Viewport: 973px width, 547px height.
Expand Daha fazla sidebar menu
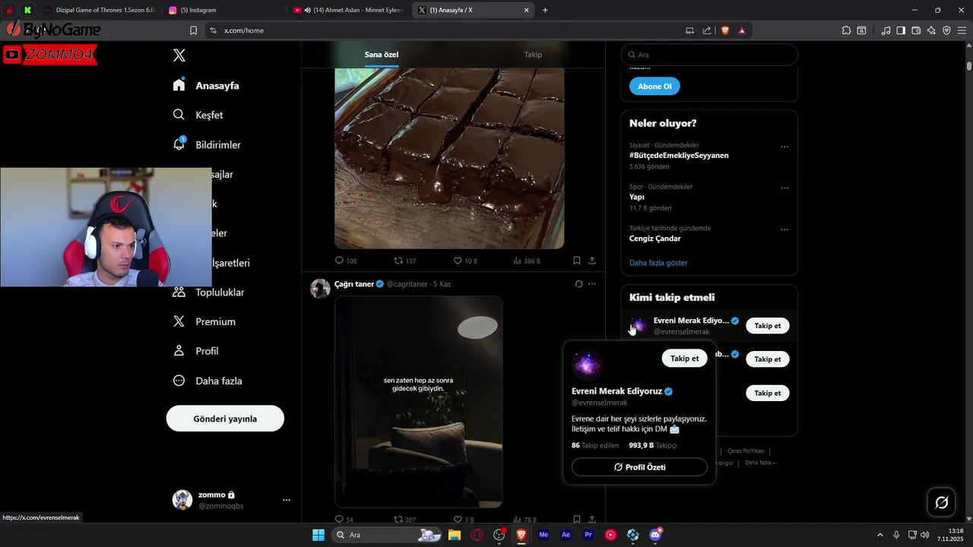208,381
